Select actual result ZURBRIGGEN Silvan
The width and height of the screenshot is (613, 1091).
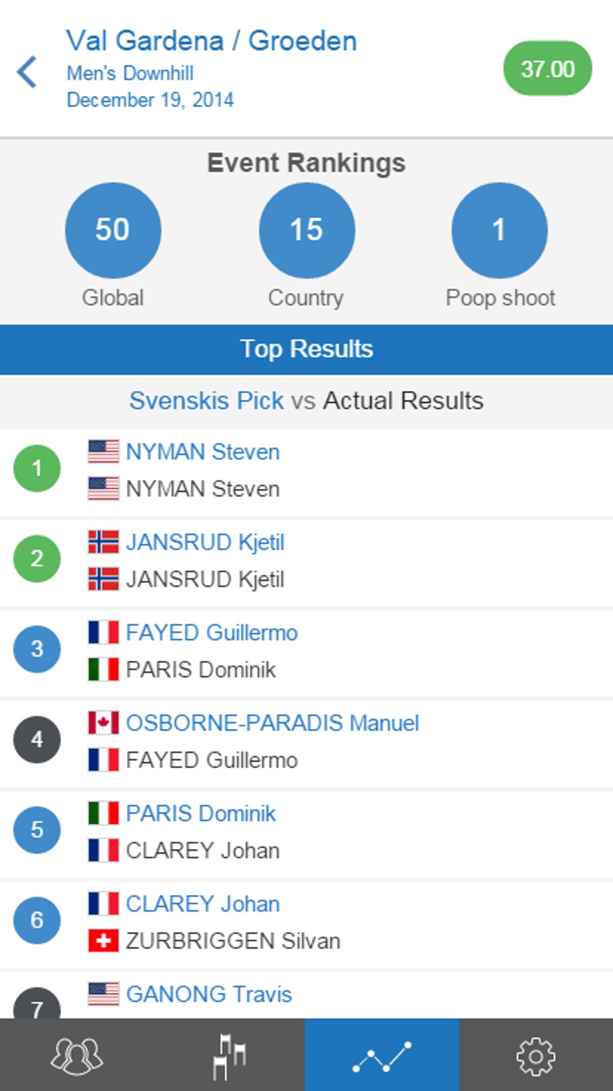click(x=233, y=941)
